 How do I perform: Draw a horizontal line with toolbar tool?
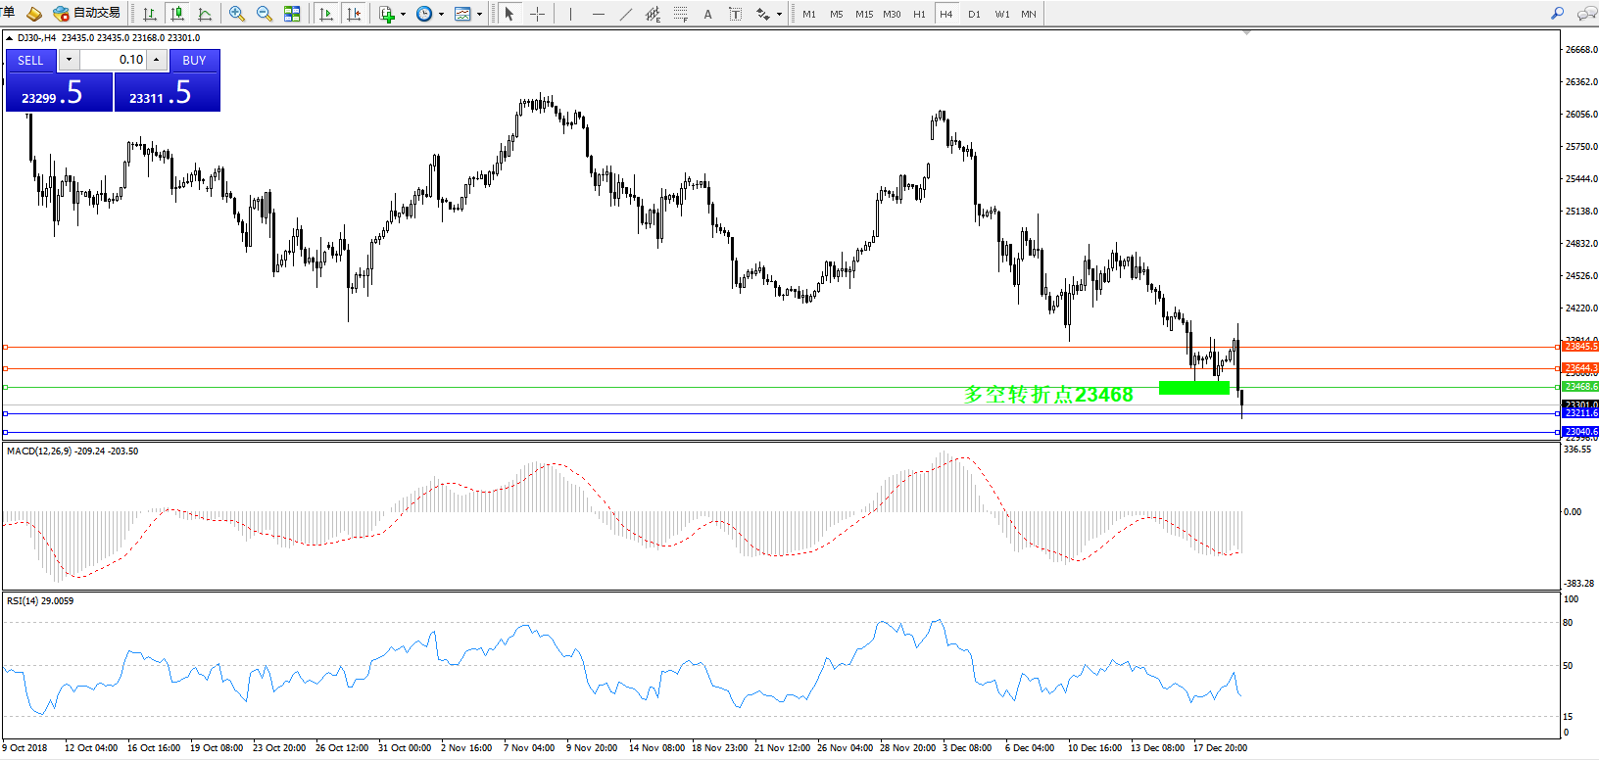(x=598, y=14)
